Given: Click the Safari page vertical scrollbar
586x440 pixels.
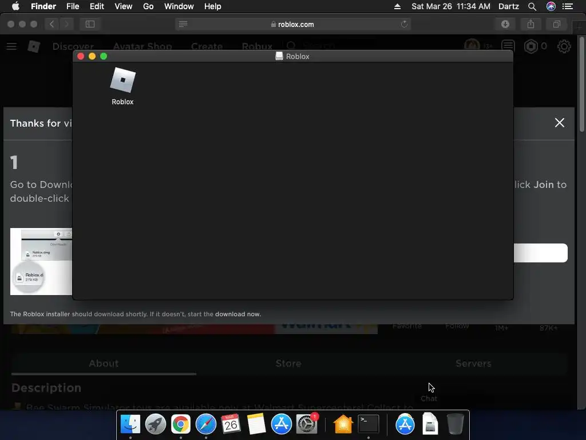Looking at the screenshot, I should (x=581, y=84).
